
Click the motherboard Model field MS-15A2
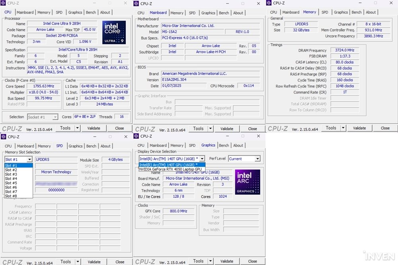coord(193,32)
